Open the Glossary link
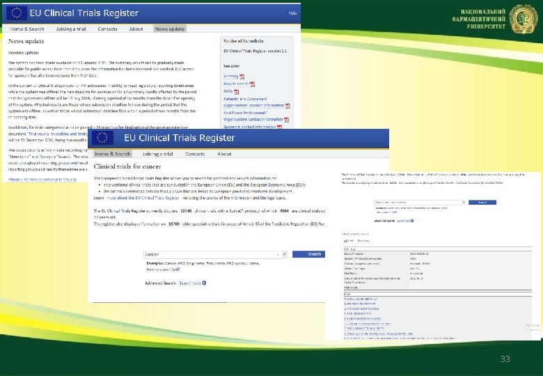543x376 pixels. [x=230, y=76]
